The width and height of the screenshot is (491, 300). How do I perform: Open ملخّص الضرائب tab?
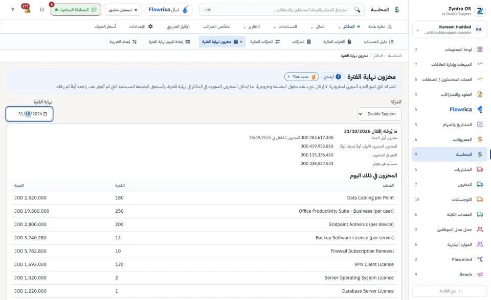[x=216, y=27]
